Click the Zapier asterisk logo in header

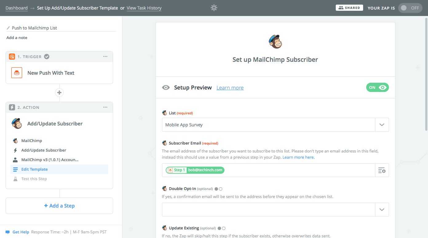pos(214,8)
